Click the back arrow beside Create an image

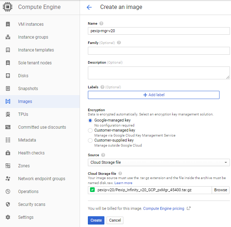tap(89, 7)
